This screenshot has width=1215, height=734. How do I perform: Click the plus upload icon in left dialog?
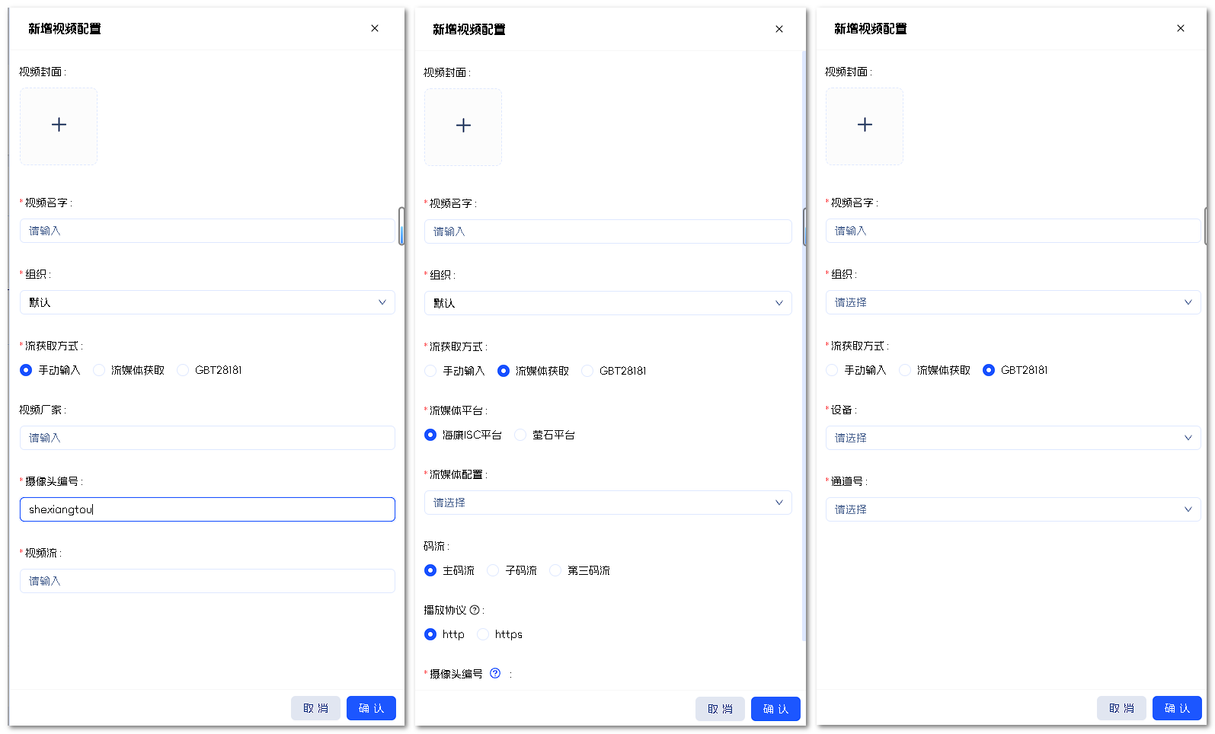click(x=59, y=126)
